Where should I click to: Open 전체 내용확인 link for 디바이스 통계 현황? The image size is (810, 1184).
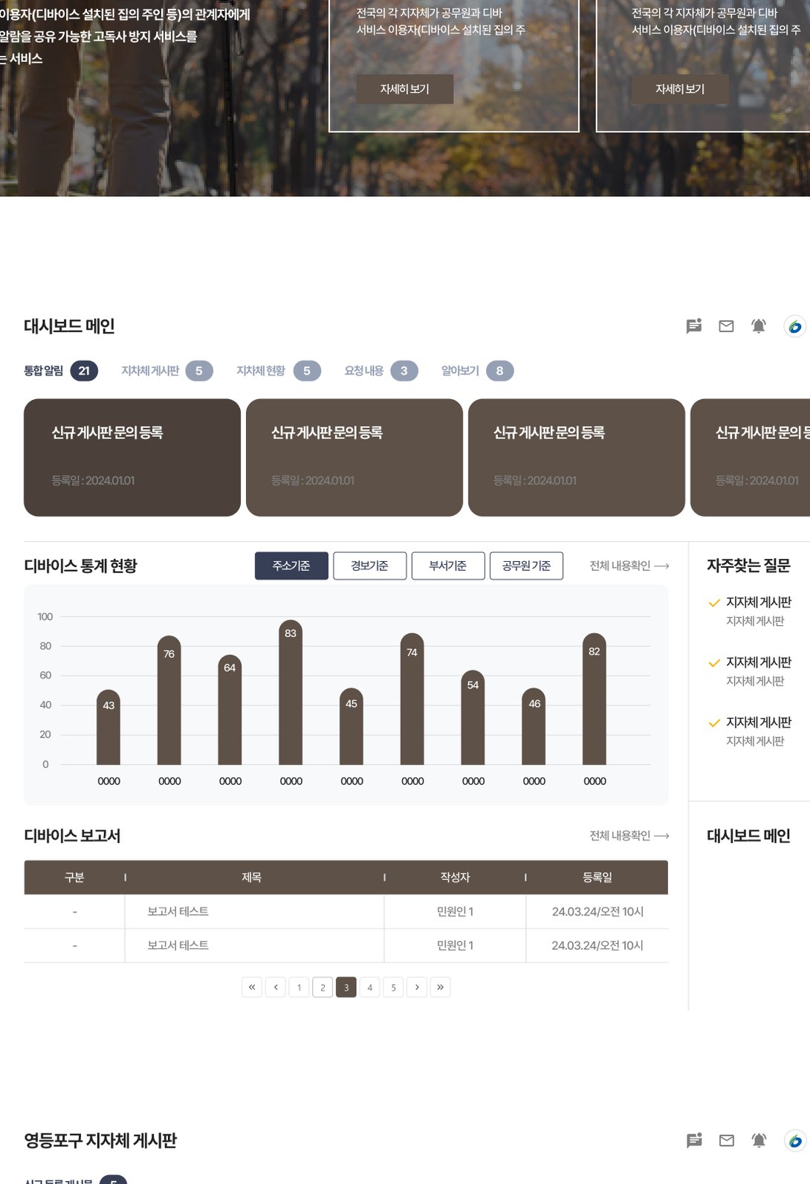point(629,566)
